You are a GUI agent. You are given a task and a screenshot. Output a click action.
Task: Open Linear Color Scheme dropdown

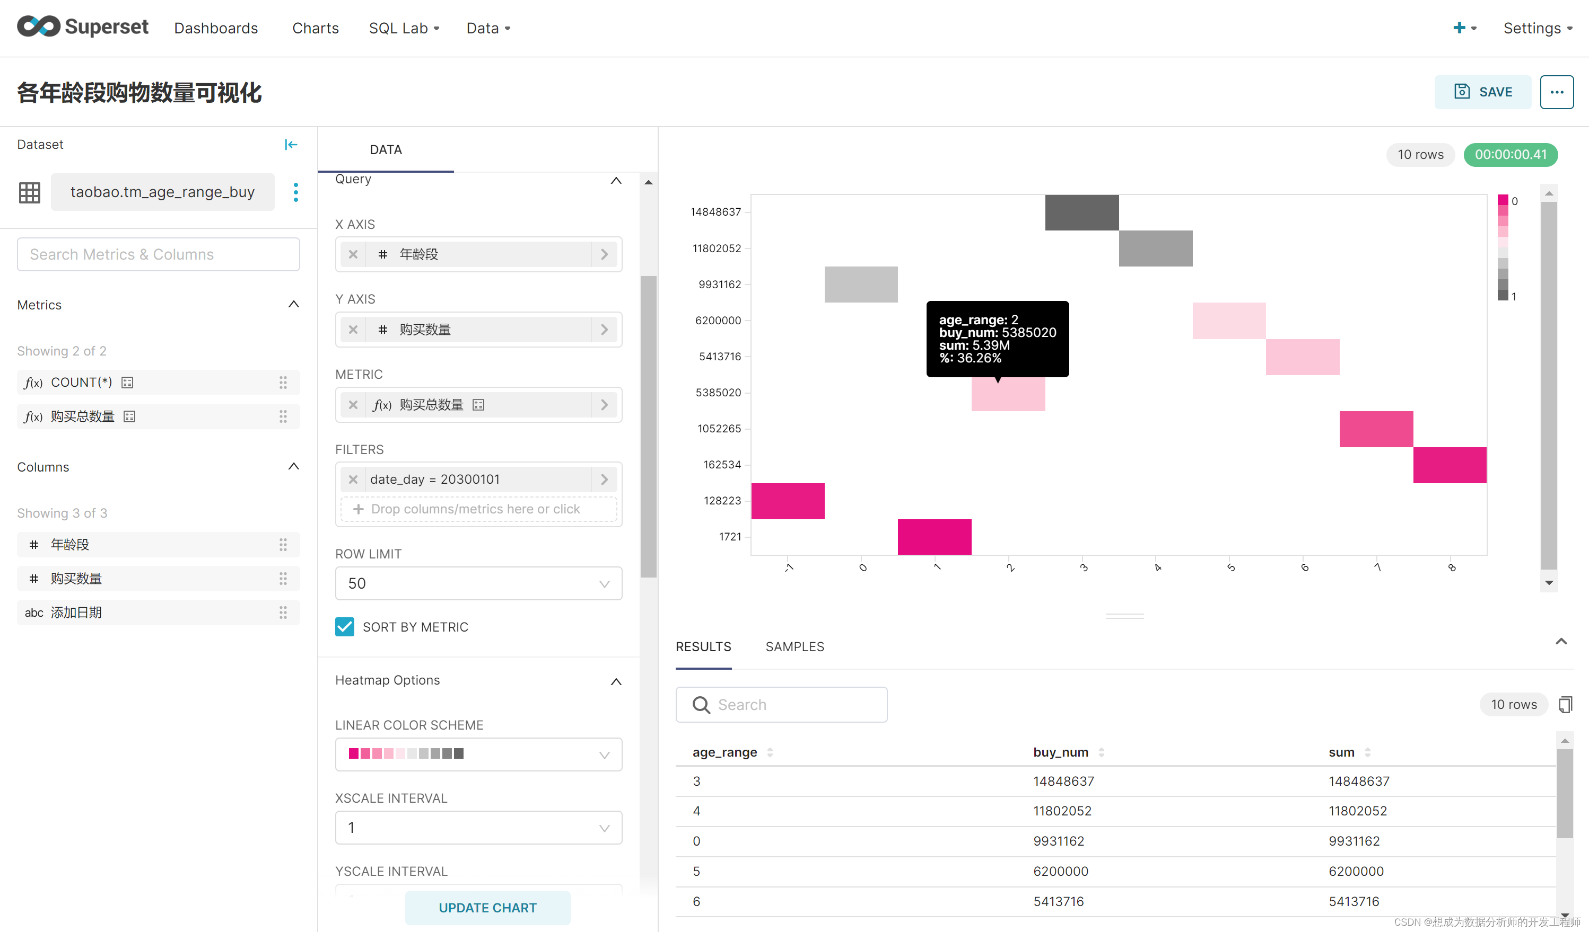[478, 755]
